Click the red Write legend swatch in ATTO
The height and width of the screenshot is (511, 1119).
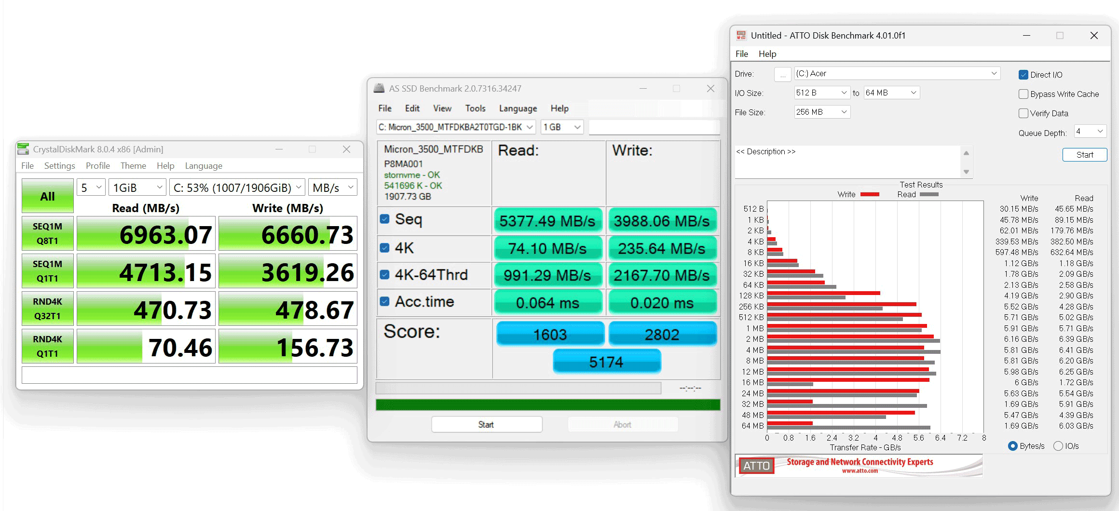point(870,194)
